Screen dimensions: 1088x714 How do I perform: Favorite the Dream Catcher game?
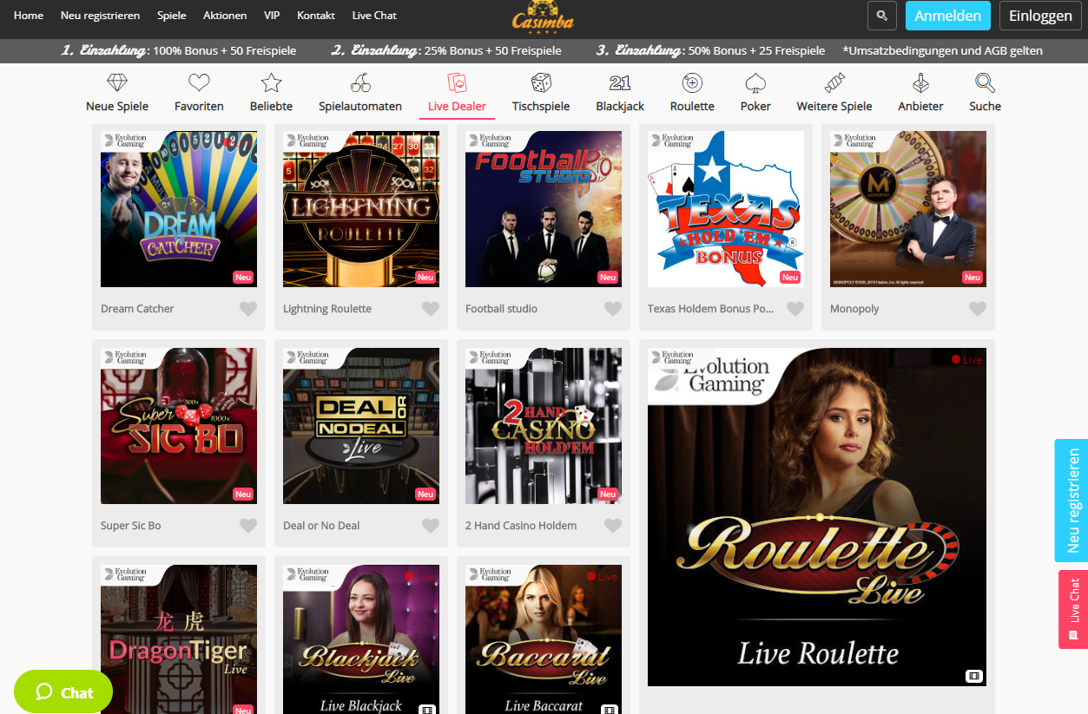click(x=248, y=309)
